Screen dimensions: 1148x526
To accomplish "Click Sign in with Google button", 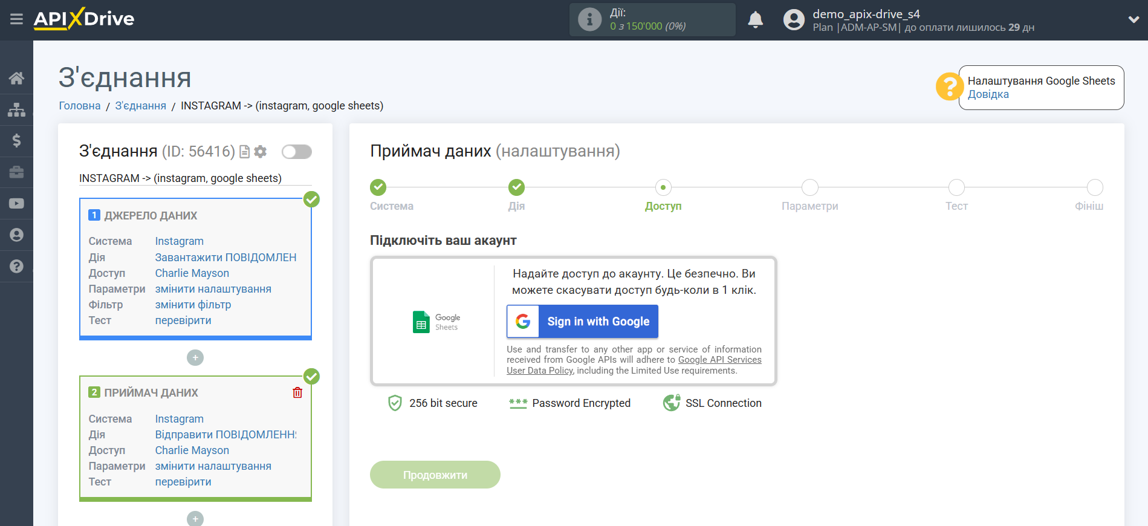I will (582, 322).
